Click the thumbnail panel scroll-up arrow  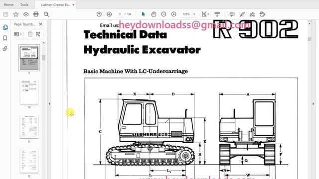pos(43,43)
